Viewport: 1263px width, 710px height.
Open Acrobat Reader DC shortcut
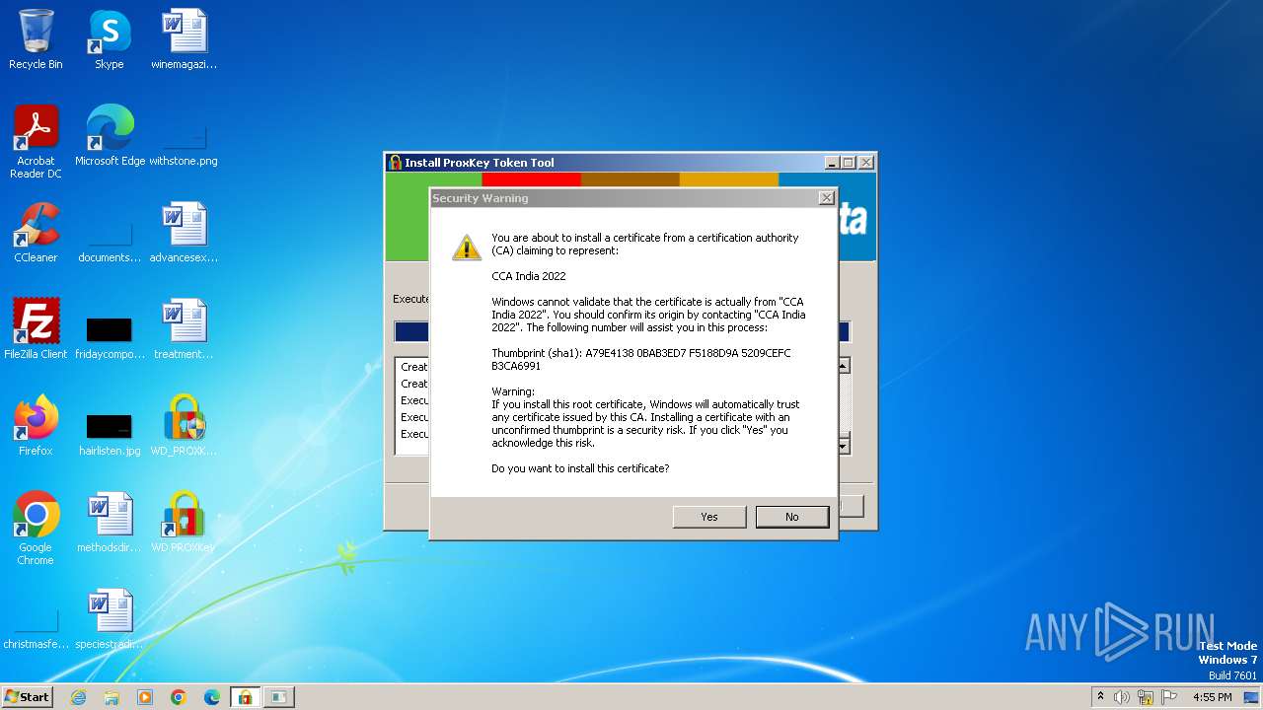(36, 141)
